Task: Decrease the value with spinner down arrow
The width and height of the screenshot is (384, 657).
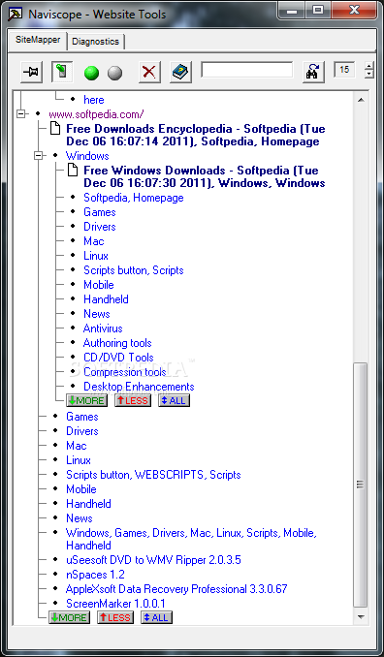Action: click(368, 74)
